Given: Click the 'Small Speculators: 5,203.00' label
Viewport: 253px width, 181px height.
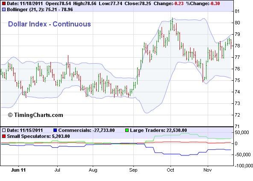Looking at the screenshot, I should (x=38, y=136).
